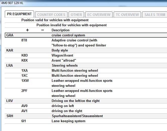Select the LRV driving side category row

[76, 101]
